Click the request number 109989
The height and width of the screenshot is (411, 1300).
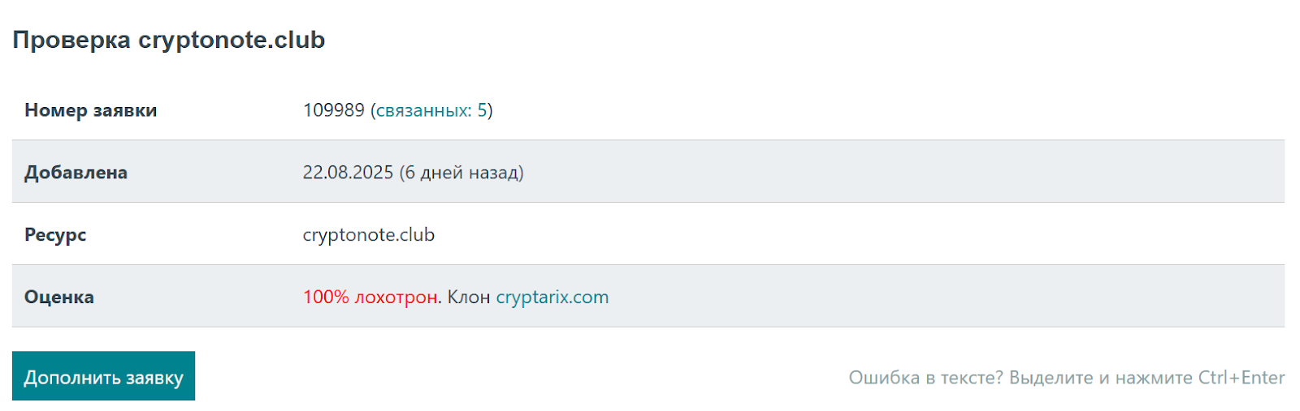point(333,110)
